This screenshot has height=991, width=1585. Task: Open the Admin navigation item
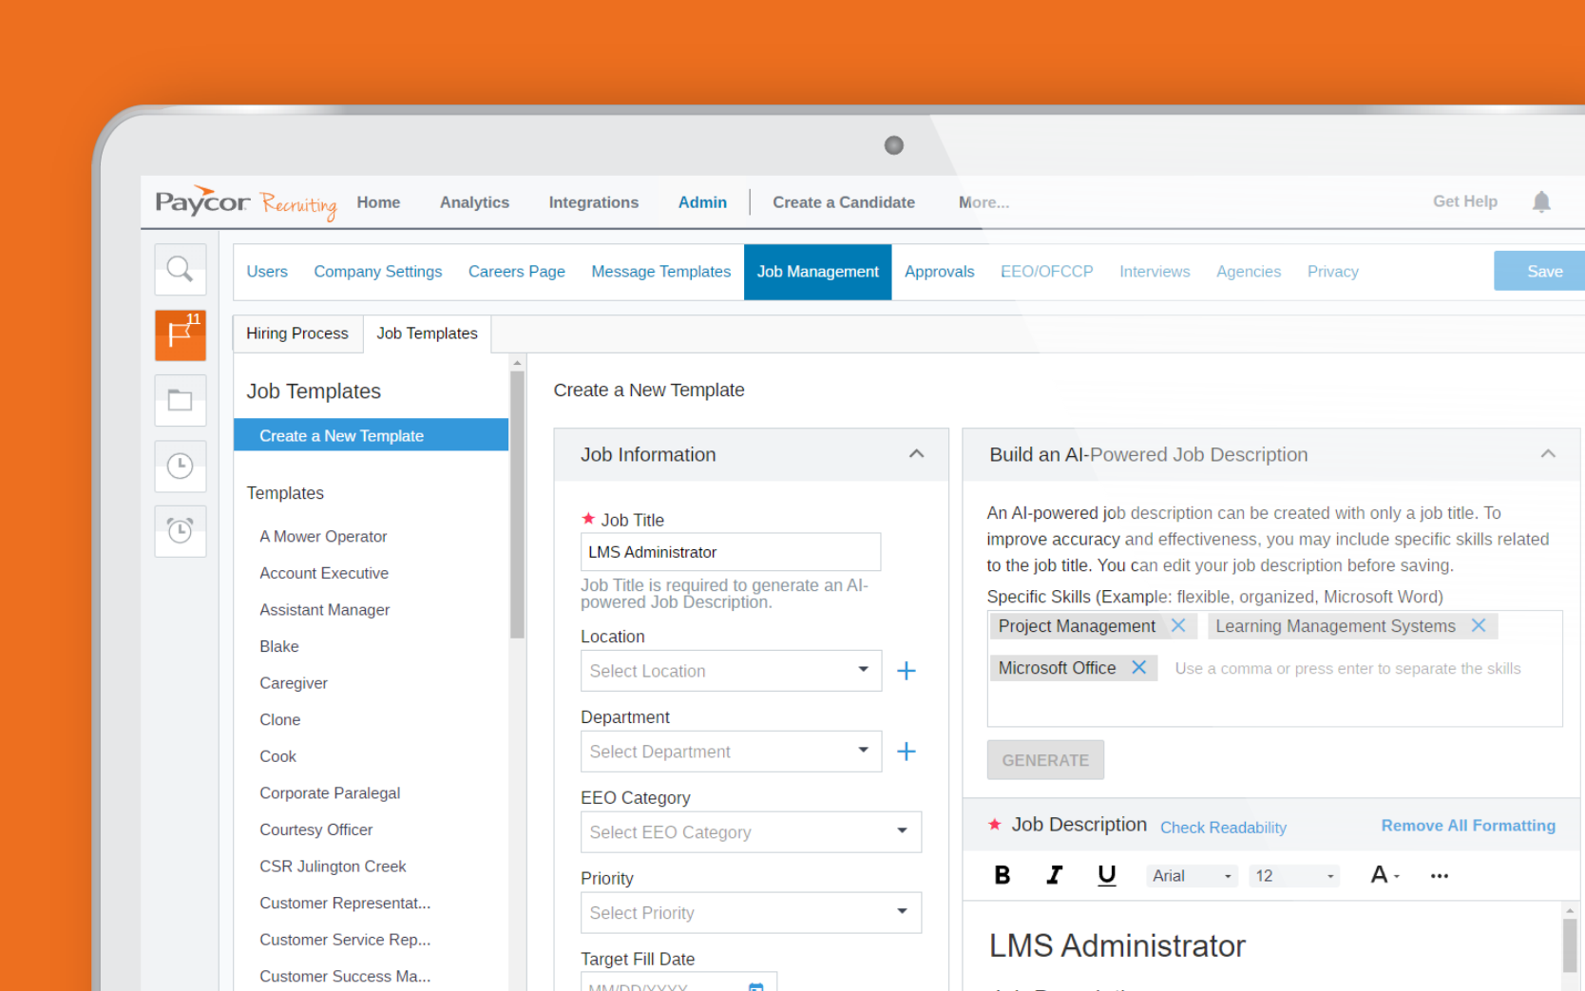click(702, 202)
